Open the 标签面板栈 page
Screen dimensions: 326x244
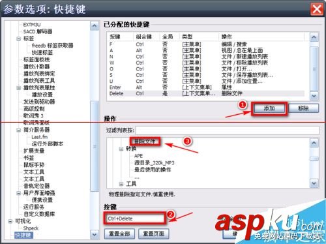click(37, 59)
